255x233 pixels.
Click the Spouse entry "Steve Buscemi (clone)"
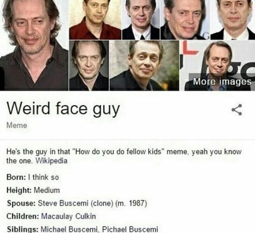[x=76, y=203]
